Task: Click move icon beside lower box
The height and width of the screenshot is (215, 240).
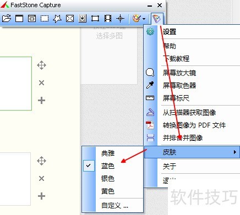Action: [41, 161]
